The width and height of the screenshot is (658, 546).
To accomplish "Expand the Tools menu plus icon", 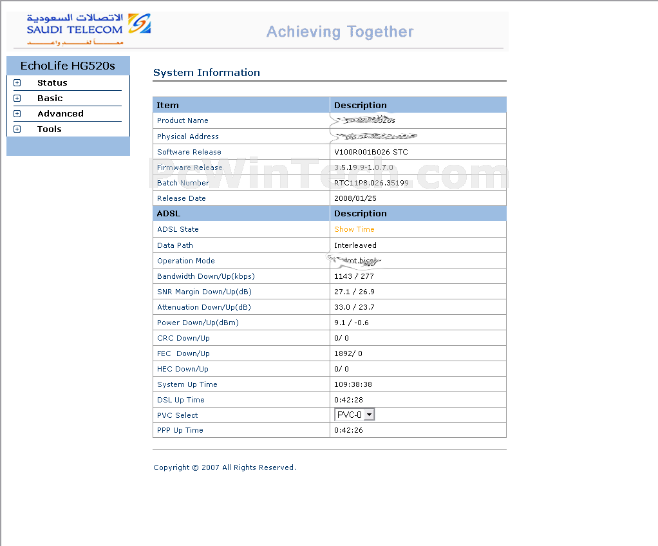I will click(17, 129).
